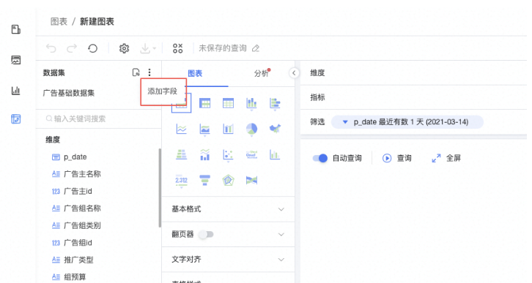Viewport: 532px width, 283px height.
Task: Open the settings gear in toolbar
Action: click(124, 48)
